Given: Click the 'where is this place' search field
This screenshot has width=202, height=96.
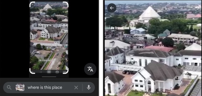Looking at the screenshot, I should pos(49,88).
